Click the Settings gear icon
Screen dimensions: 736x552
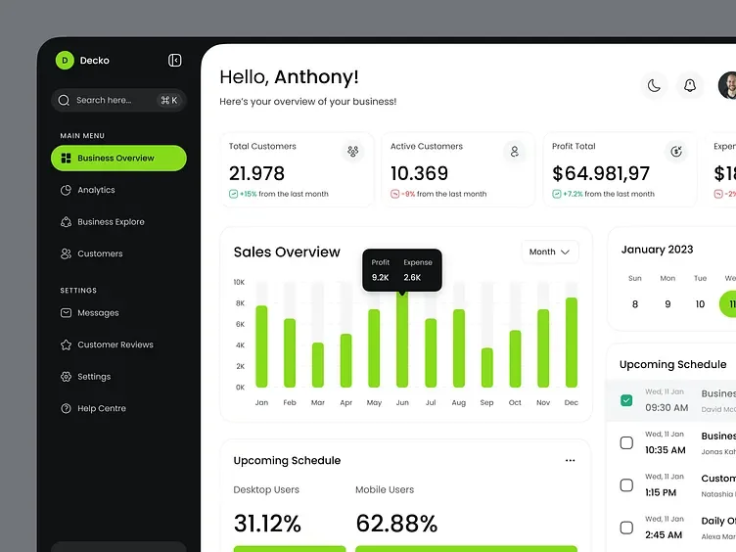(x=67, y=377)
